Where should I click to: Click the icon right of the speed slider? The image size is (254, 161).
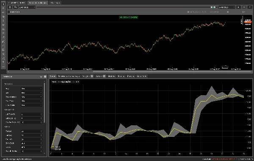point(243,12)
